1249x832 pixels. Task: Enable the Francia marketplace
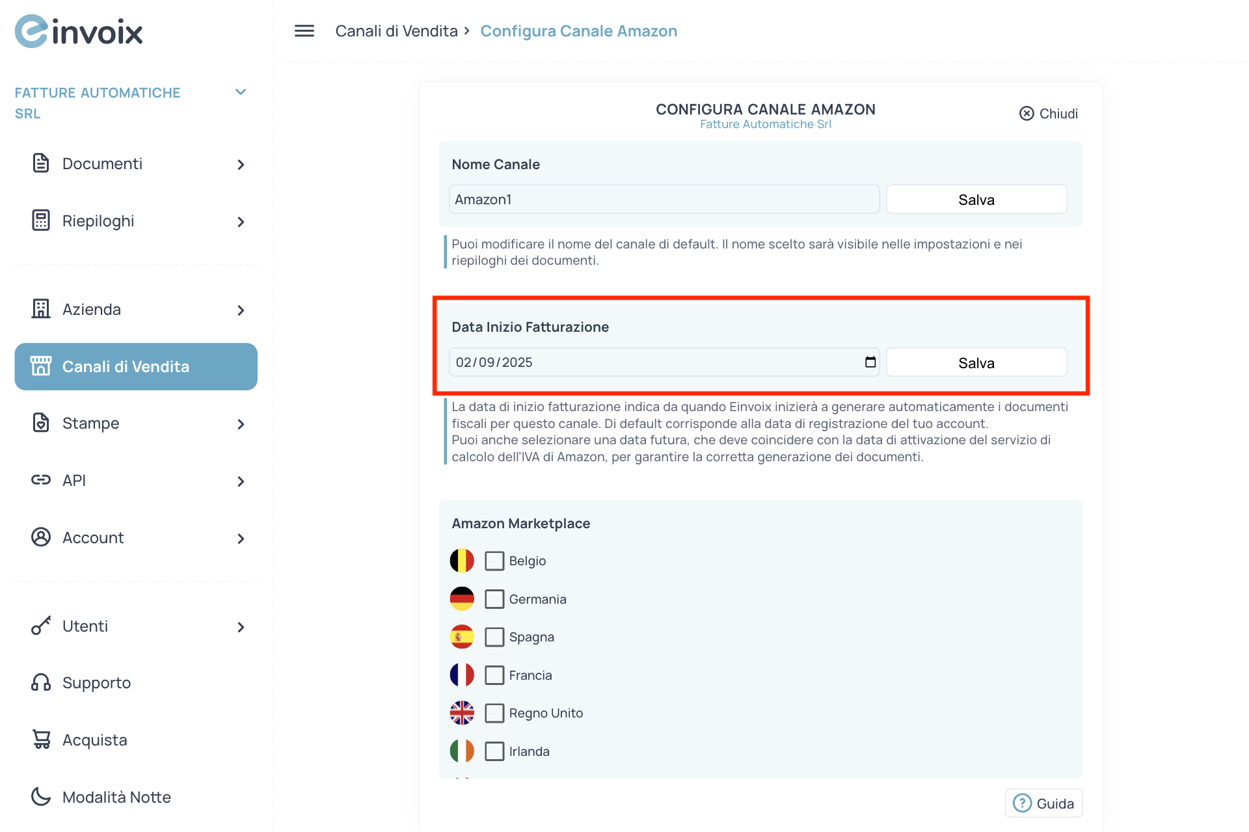494,675
